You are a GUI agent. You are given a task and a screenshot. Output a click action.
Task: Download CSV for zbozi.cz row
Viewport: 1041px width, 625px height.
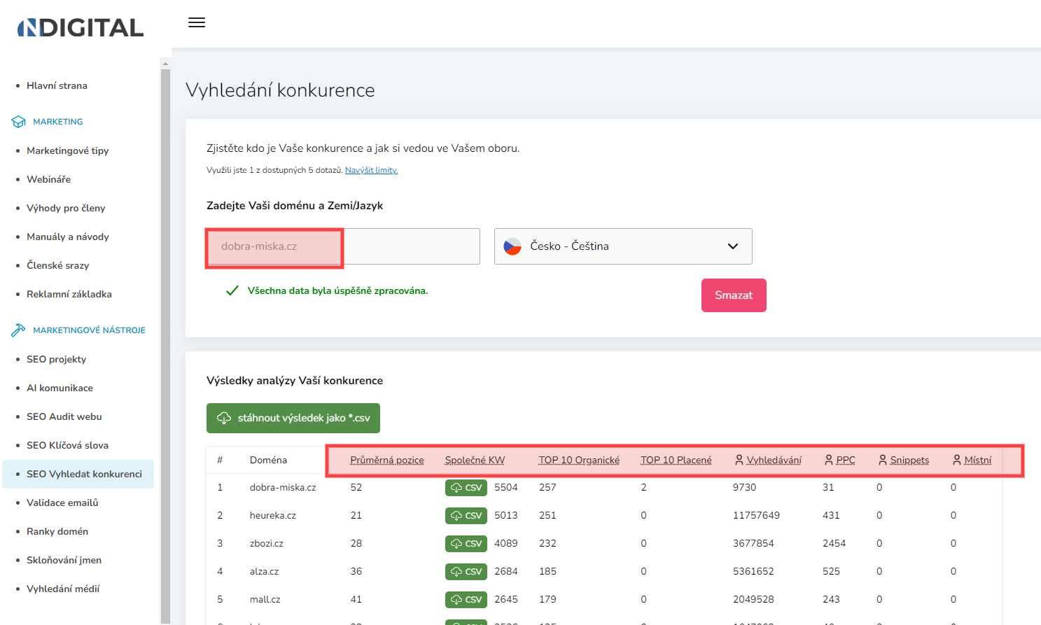pyautogui.click(x=466, y=544)
